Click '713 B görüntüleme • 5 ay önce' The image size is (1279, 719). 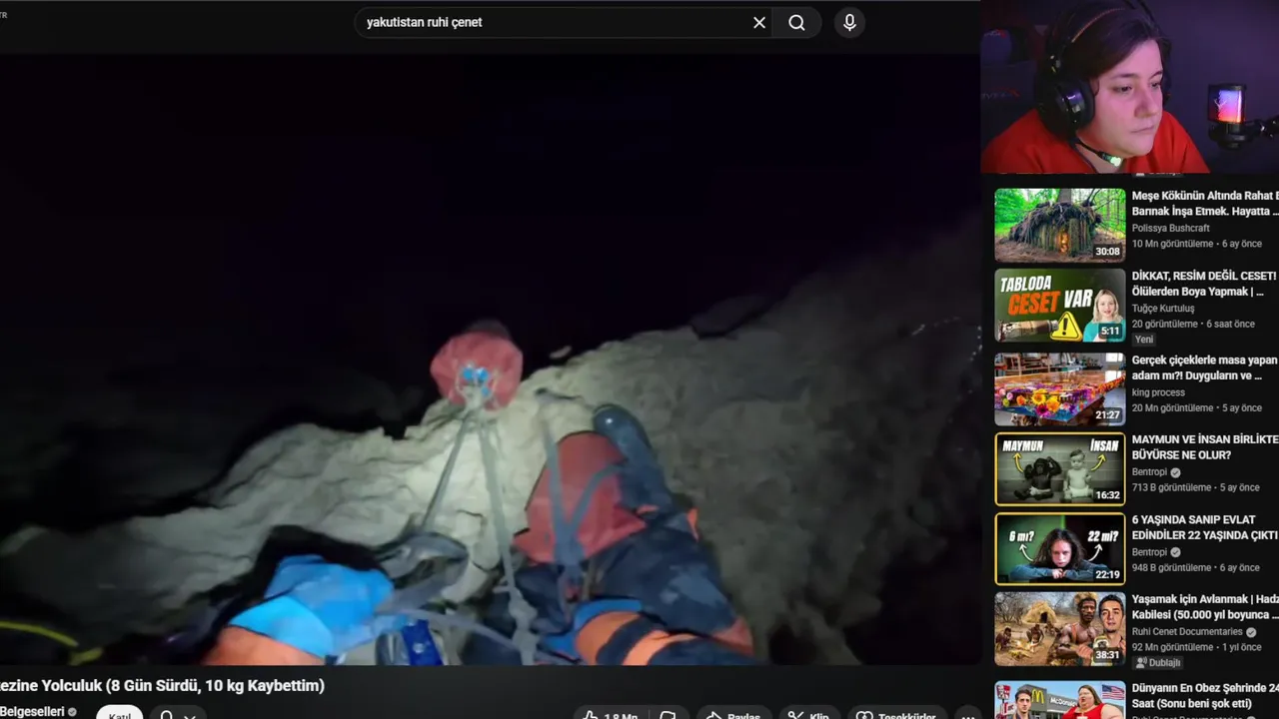coord(1196,487)
